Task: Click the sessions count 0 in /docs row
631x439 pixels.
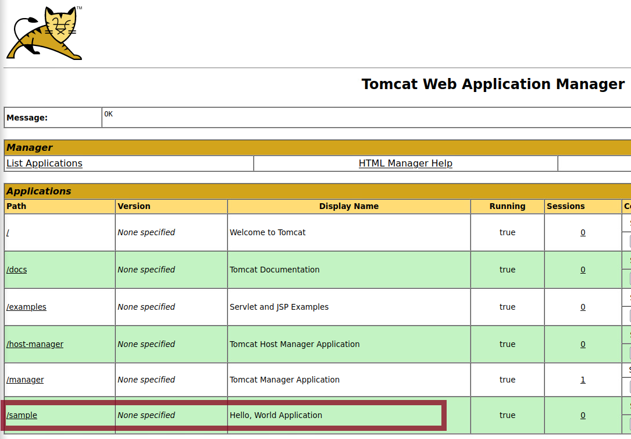Action: click(x=583, y=270)
